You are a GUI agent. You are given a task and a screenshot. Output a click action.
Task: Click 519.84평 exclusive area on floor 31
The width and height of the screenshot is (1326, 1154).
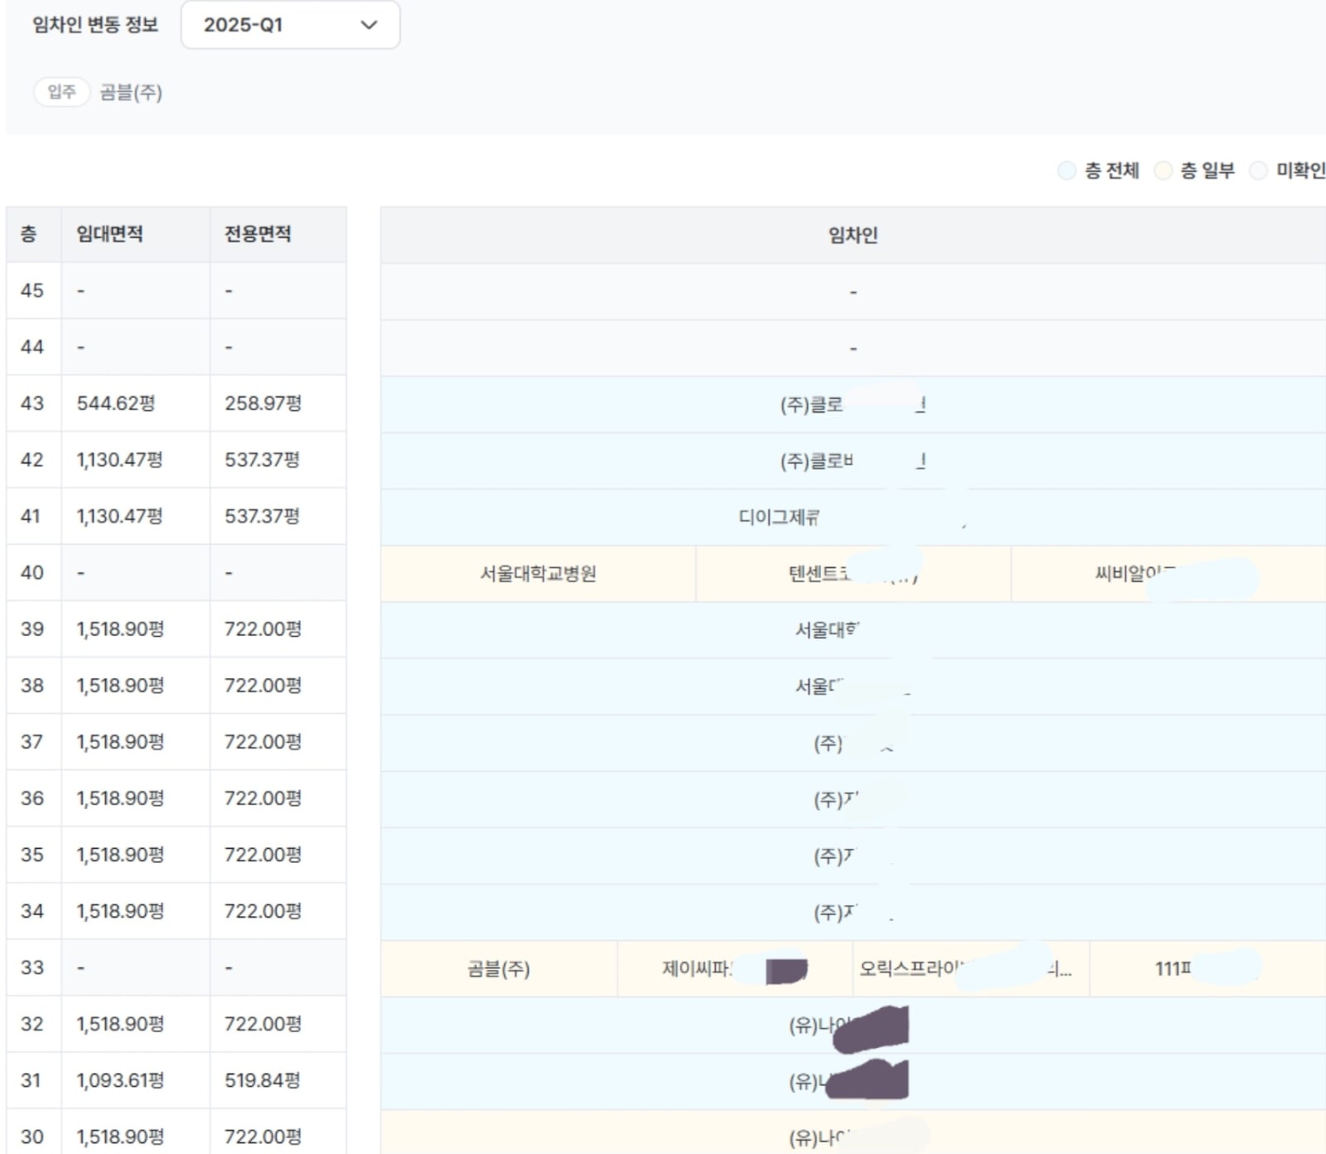(263, 1079)
